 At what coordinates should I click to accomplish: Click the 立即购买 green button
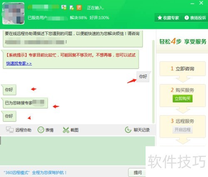pyautogui.click(x=183, y=99)
